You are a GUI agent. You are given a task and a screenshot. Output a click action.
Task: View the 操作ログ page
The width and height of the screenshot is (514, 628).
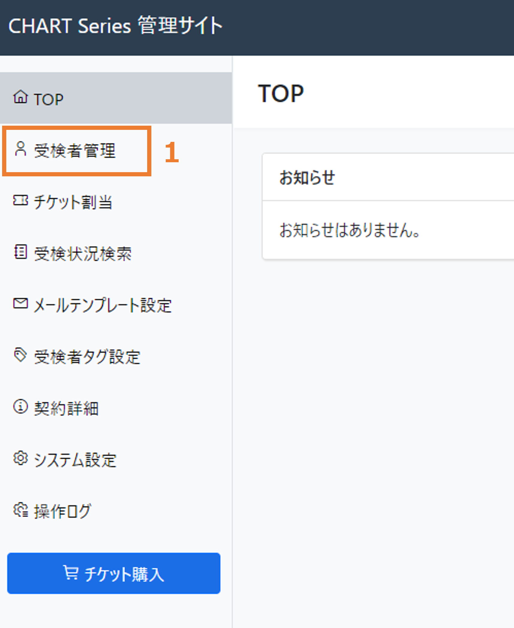pyautogui.click(x=116, y=511)
